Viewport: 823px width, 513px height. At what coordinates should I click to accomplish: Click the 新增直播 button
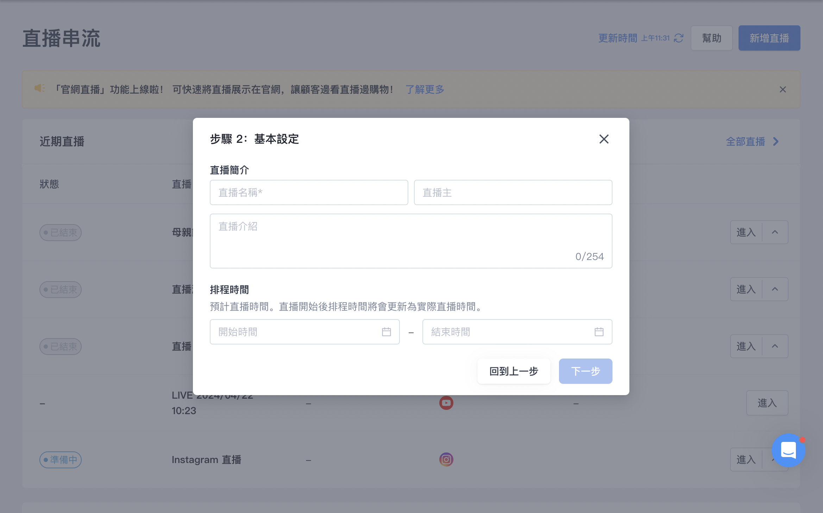point(769,38)
